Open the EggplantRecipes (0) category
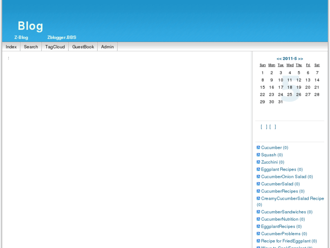 281,227
